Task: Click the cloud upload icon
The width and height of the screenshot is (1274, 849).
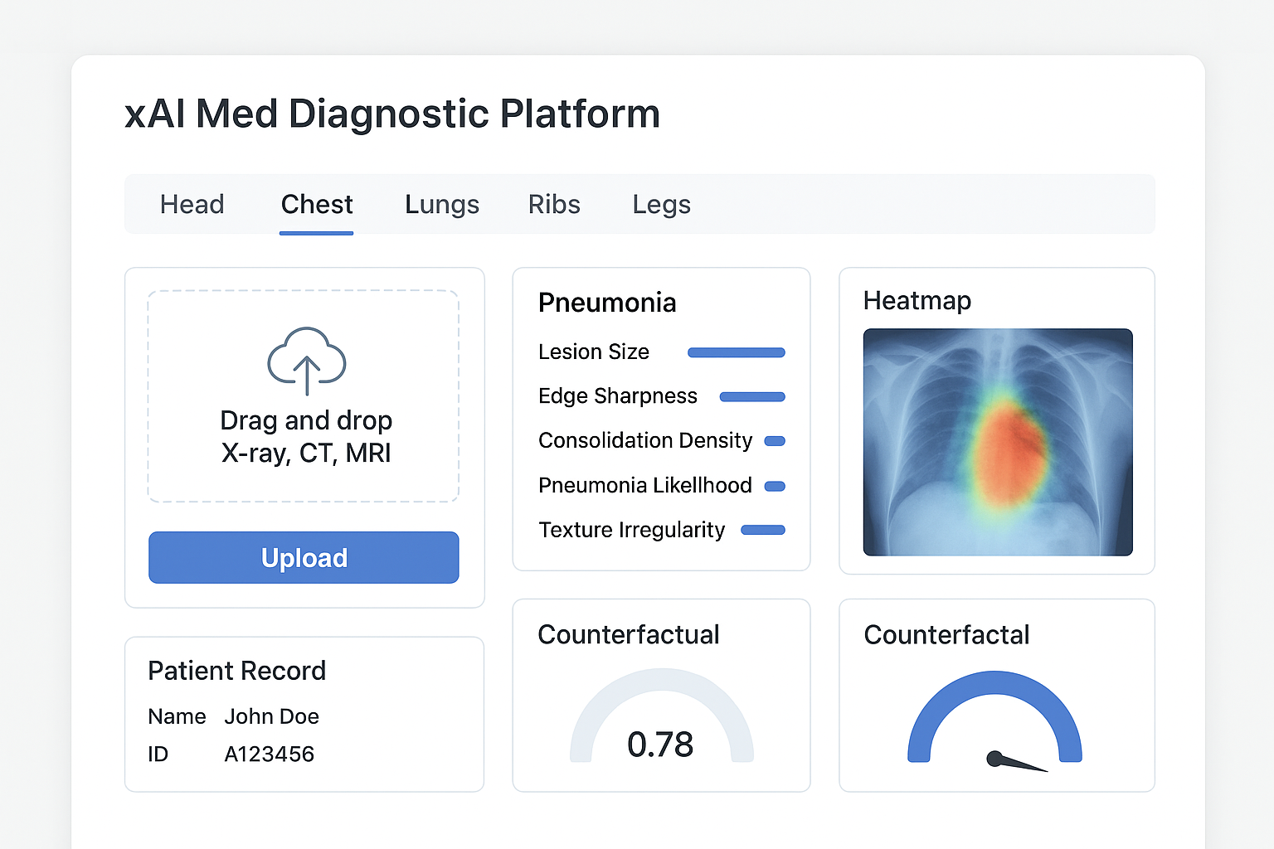Action: pyautogui.click(x=305, y=361)
